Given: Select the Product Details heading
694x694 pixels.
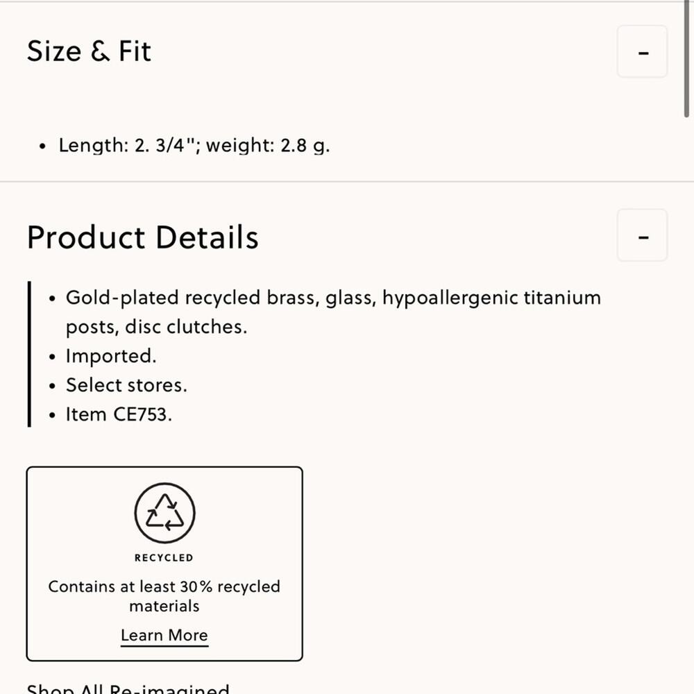Looking at the screenshot, I should (x=142, y=237).
